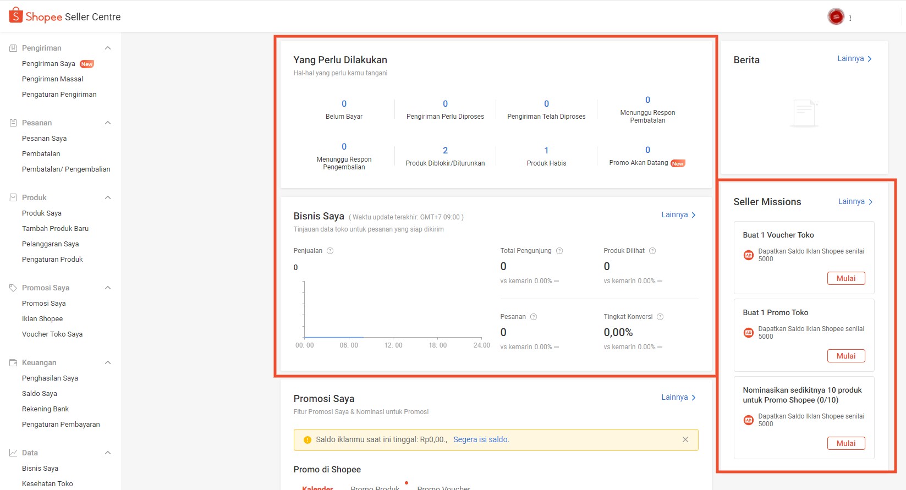906x490 pixels.
Task: Click the Produk section icon
Action: point(13,197)
